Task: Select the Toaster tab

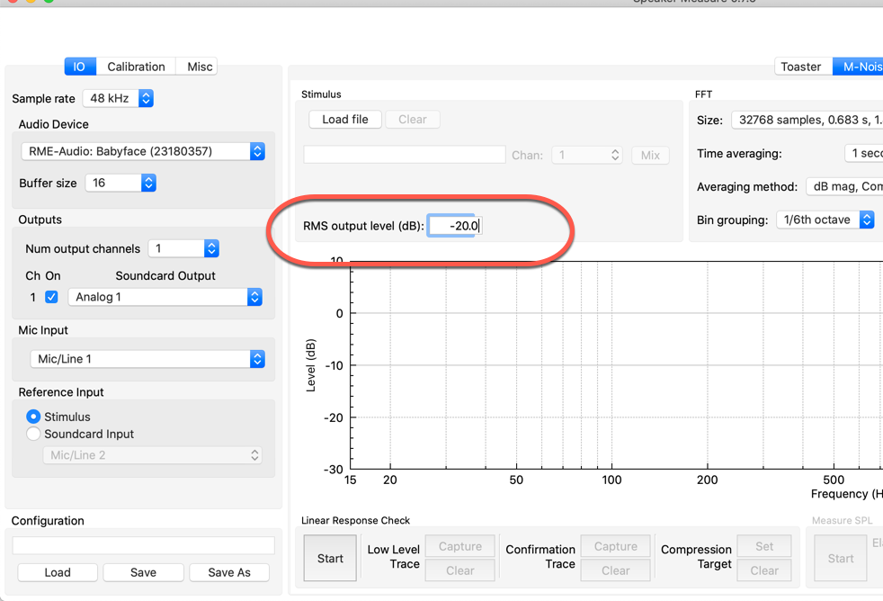Action: tap(800, 67)
